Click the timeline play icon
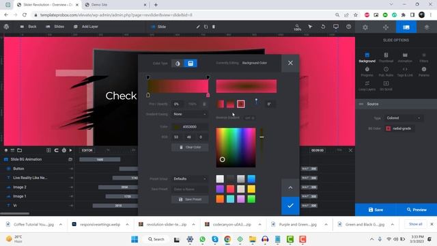Image resolution: width=437 pixels, height=246 pixels. point(71,150)
